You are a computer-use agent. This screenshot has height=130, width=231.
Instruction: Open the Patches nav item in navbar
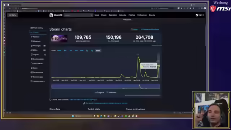(132, 15)
